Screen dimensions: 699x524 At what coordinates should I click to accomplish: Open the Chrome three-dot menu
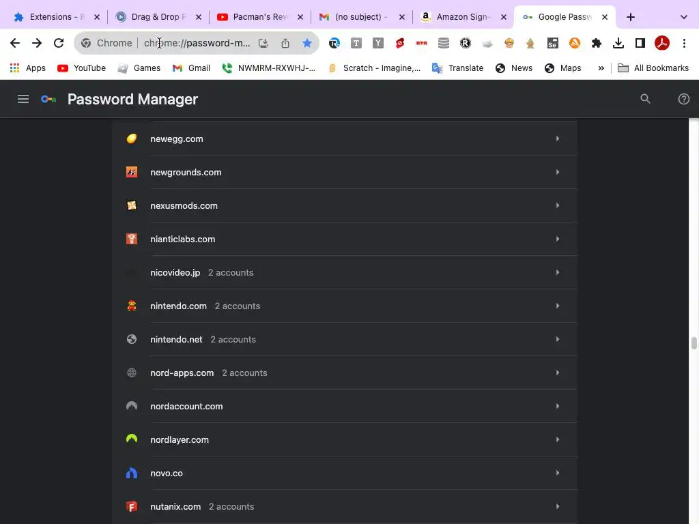(x=684, y=43)
